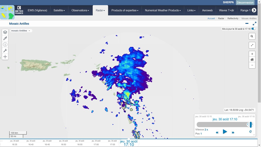The width and height of the screenshot is (261, 147).
Task: Select the 16:35 timeline marker
Action: [14, 143]
